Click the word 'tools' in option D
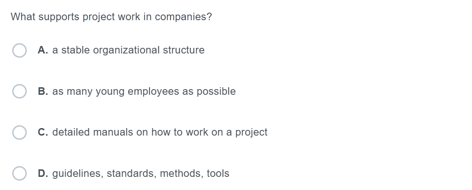Viewport: 472px width, 190px height. 218,174
